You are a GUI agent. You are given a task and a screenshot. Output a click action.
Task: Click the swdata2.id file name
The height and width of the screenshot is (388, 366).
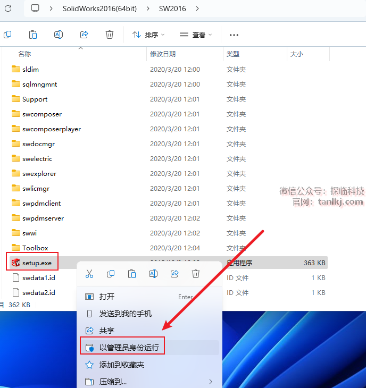39,292
